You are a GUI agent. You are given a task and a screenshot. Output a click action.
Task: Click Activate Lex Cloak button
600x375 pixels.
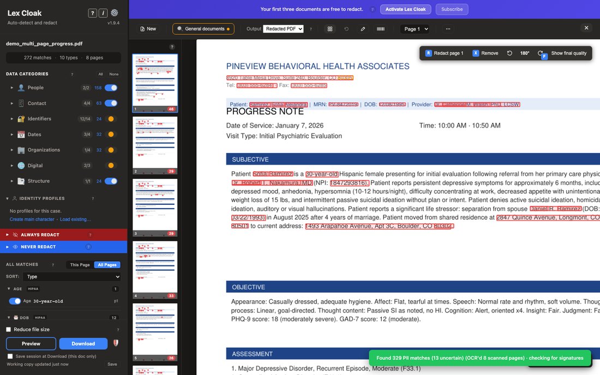(406, 9)
